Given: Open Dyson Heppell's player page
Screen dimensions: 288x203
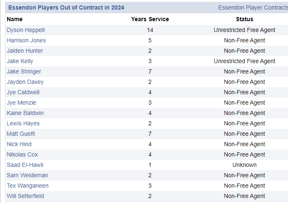Looking at the screenshot, I should coord(25,30).
